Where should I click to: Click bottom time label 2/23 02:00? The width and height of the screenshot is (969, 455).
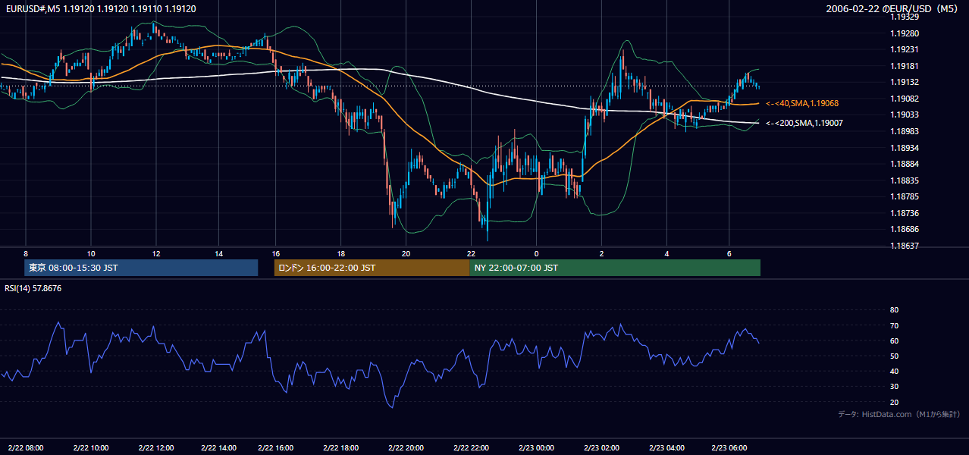(602, 447)
